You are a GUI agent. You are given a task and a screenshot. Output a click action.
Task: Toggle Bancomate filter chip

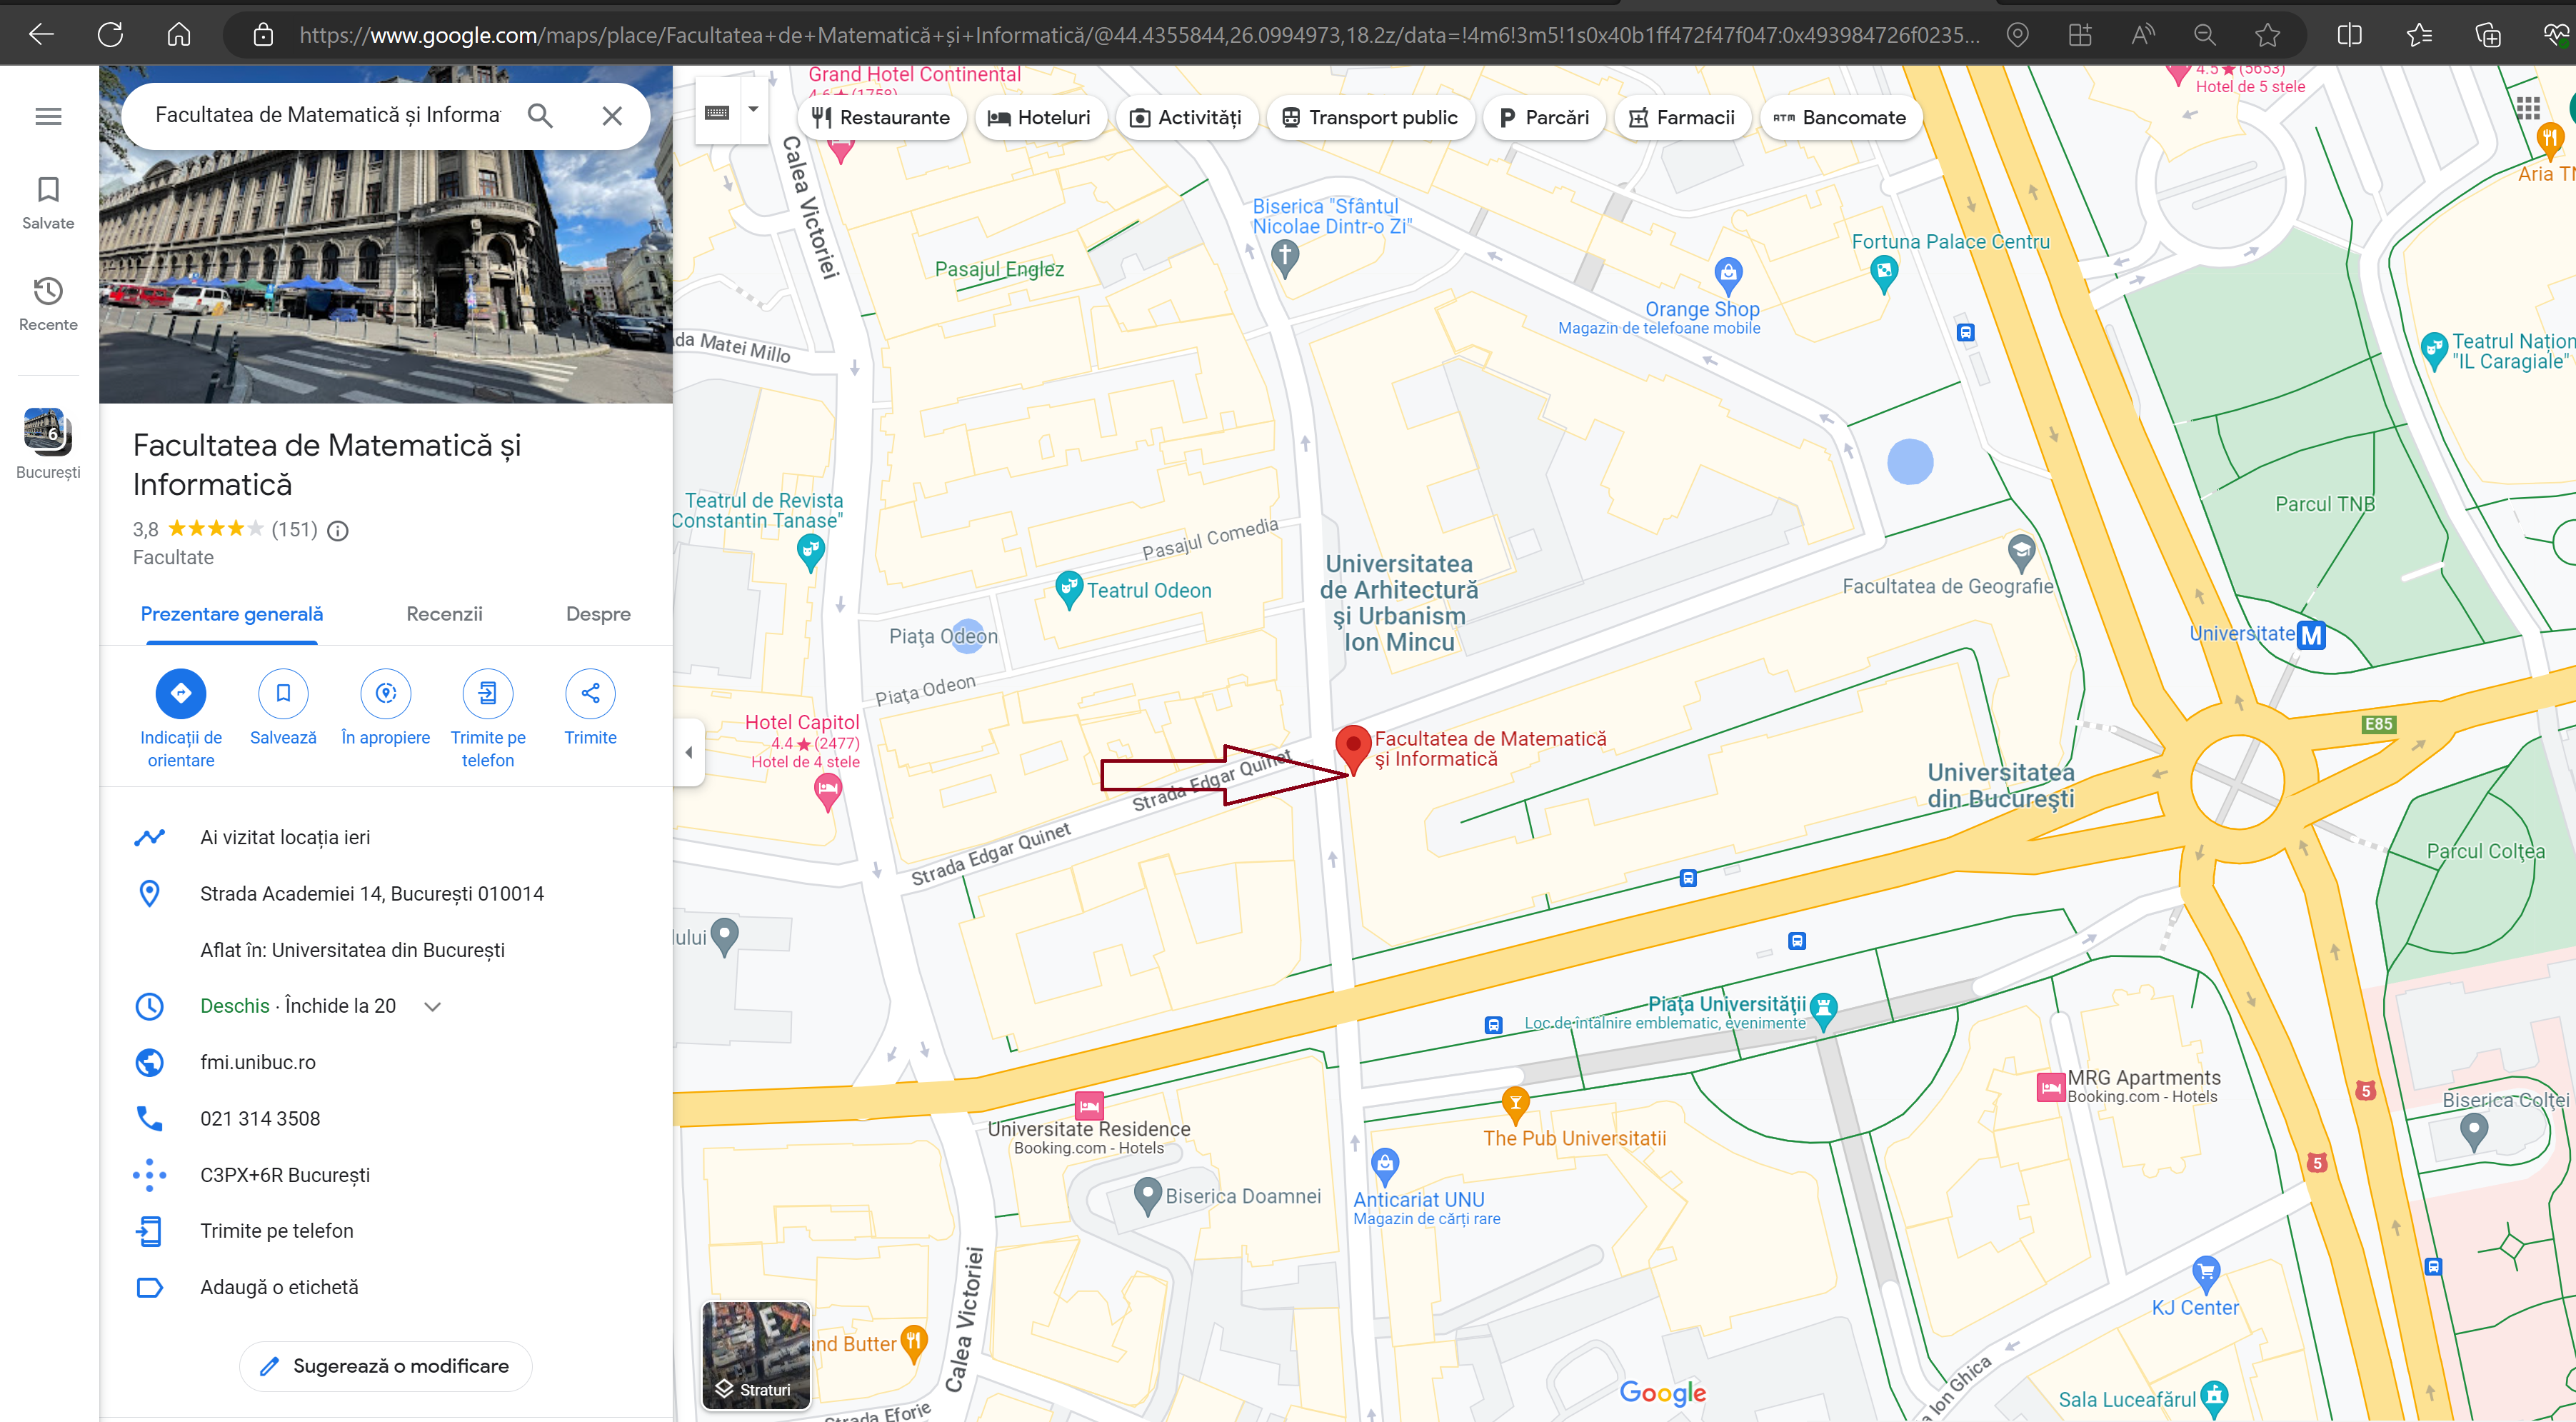pos(1839,118)
